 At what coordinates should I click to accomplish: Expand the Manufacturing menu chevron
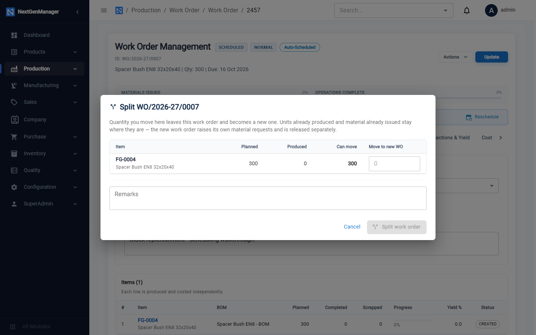tap(75, 86)
